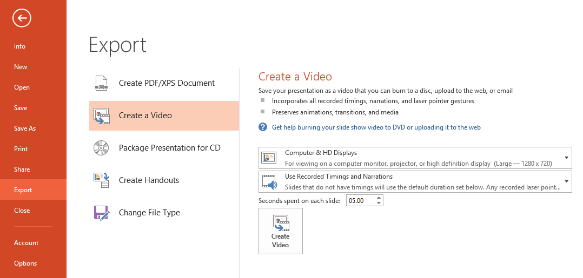Click the Create Handouts icon
The height and width of the screenshot is (278, 583).
tap(101, 180)
